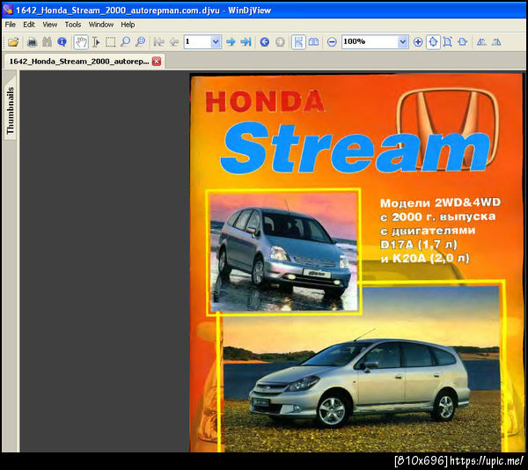Jump to the last page
This screenshot has height=470, width=528.
pos(246,42)
